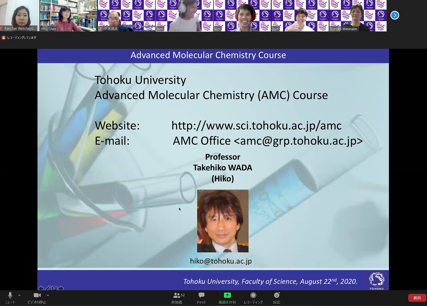Click the Tohoku logo on slide footer

(x=376, y=281)
